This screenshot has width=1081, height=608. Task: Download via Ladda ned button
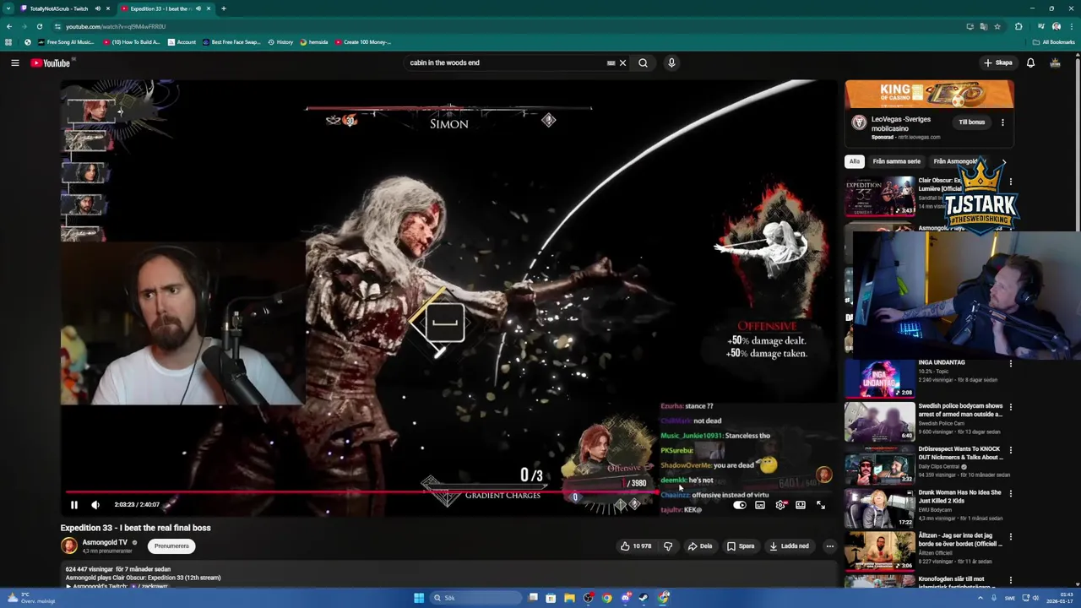coord(789,546)
